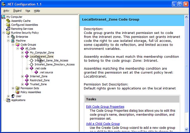Select the Configured Assemblies tree label

coord(25,25)
